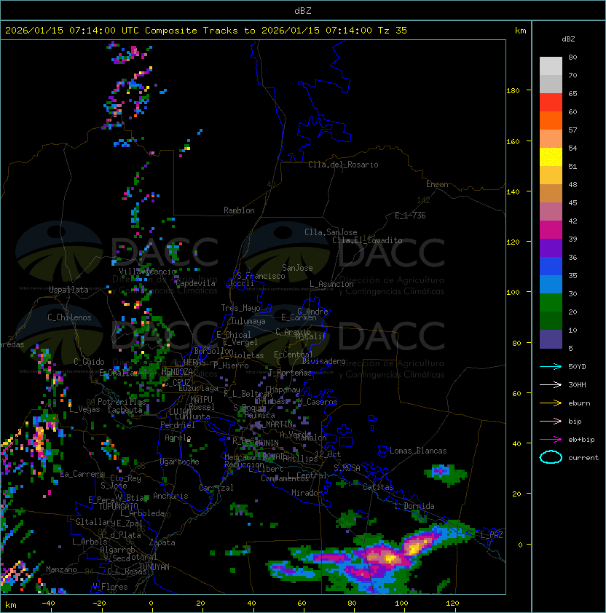Click the TUPUNGATO map label
The image size is (606, 613).
pyautogui.click(x=118, y=506)
